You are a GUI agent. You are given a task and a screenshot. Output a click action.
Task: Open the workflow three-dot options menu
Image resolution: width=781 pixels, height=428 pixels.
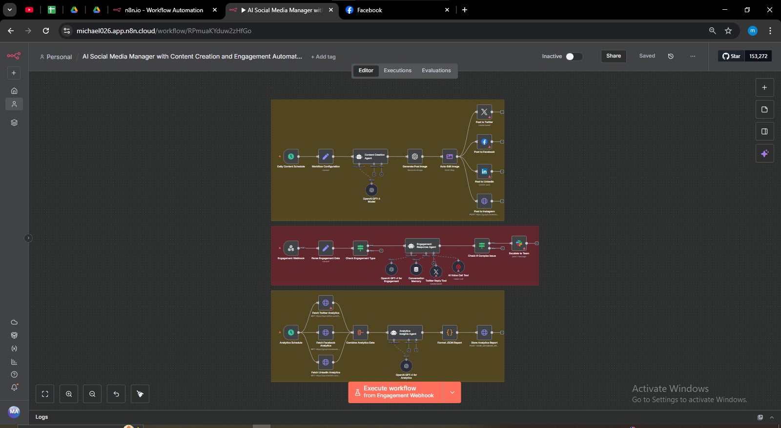coord(693,56)
